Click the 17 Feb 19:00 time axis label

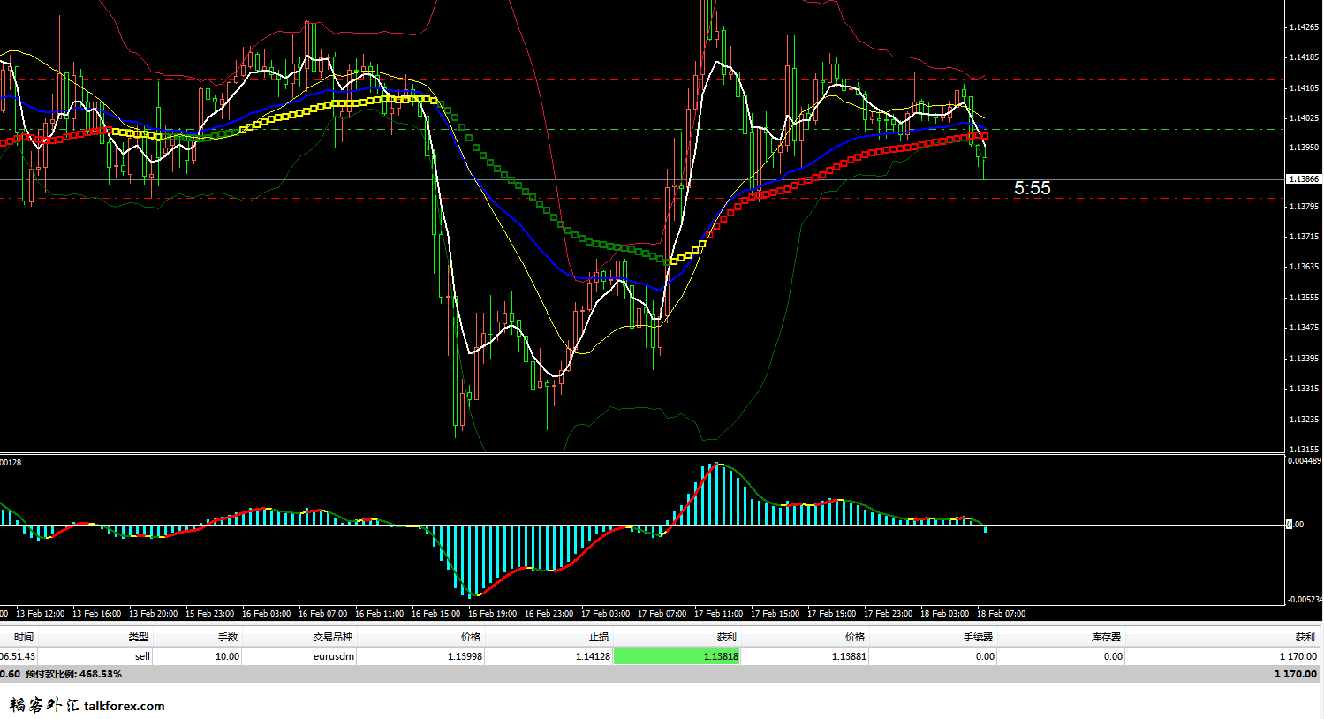(x=831, y=613)
